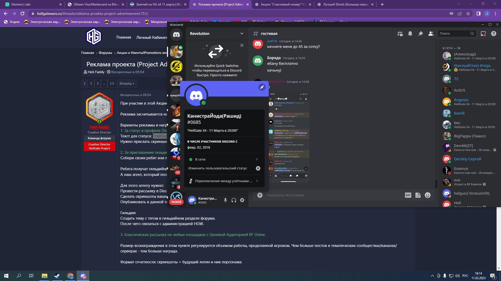Open Steam from taskbar

(57, 276)
